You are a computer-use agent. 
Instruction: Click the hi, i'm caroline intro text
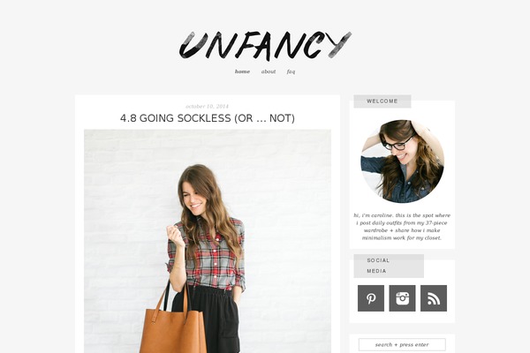(402, 226)
